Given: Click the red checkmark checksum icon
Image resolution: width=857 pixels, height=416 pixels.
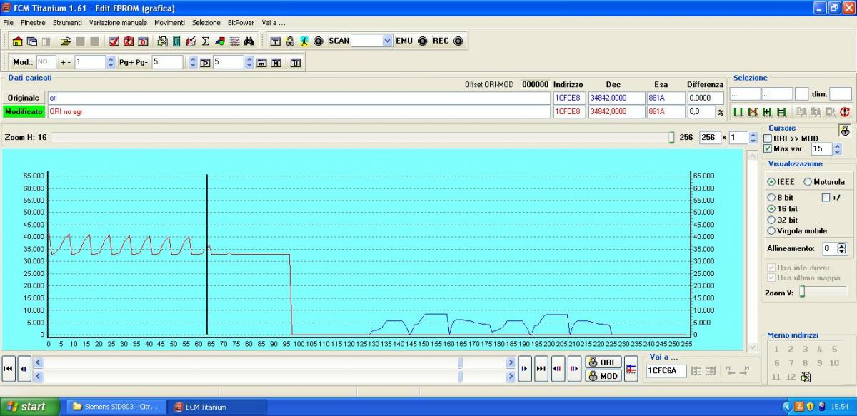Looking at the screenshot, I should pyautogui.click(x=114, y=41).
